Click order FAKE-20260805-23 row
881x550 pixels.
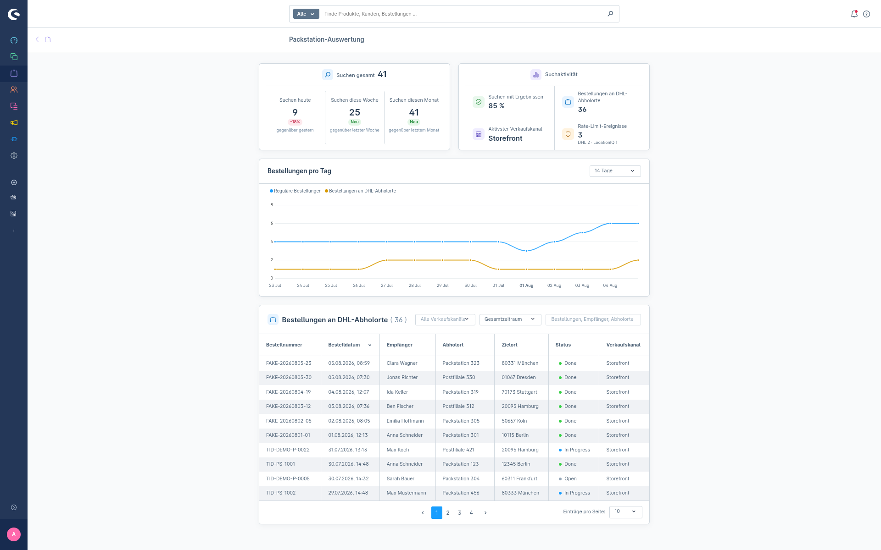(x=454, y=363)
